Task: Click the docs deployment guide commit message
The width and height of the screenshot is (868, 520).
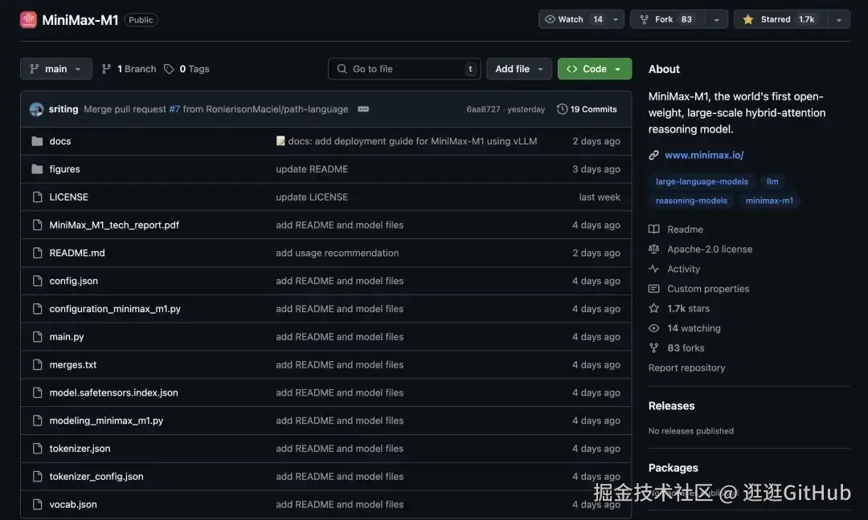Action: click(407, 141)
